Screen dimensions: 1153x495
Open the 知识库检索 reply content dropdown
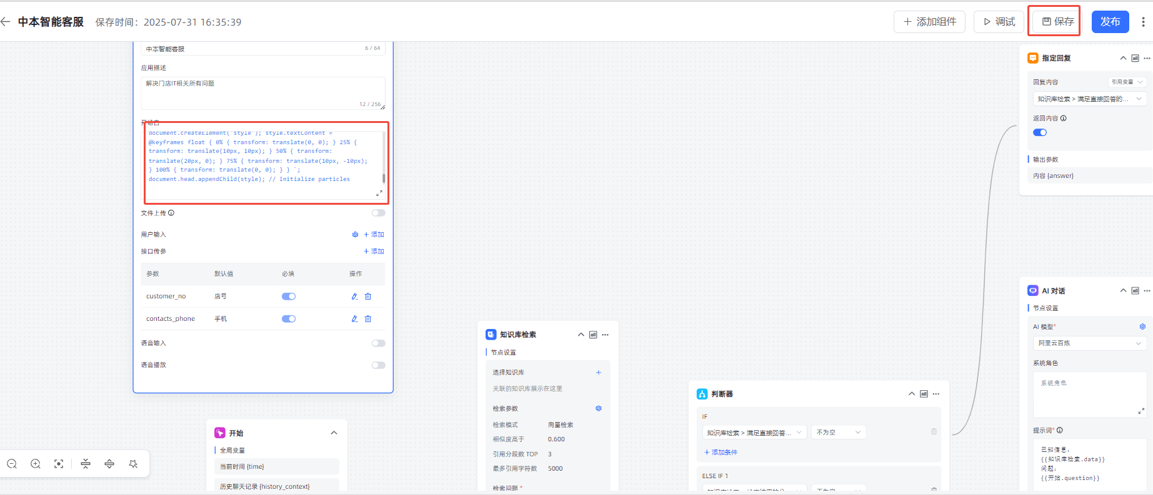point(1090,99)
